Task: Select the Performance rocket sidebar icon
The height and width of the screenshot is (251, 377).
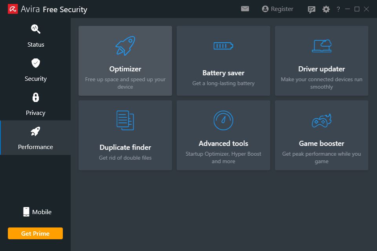Action: point(35,131)
